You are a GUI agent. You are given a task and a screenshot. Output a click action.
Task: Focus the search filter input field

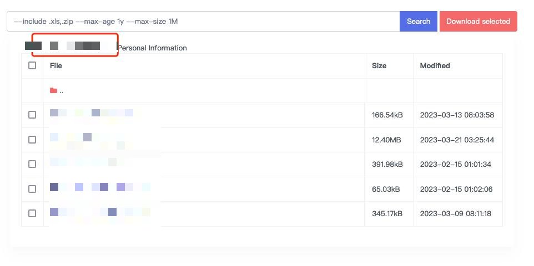pos(203,22)
